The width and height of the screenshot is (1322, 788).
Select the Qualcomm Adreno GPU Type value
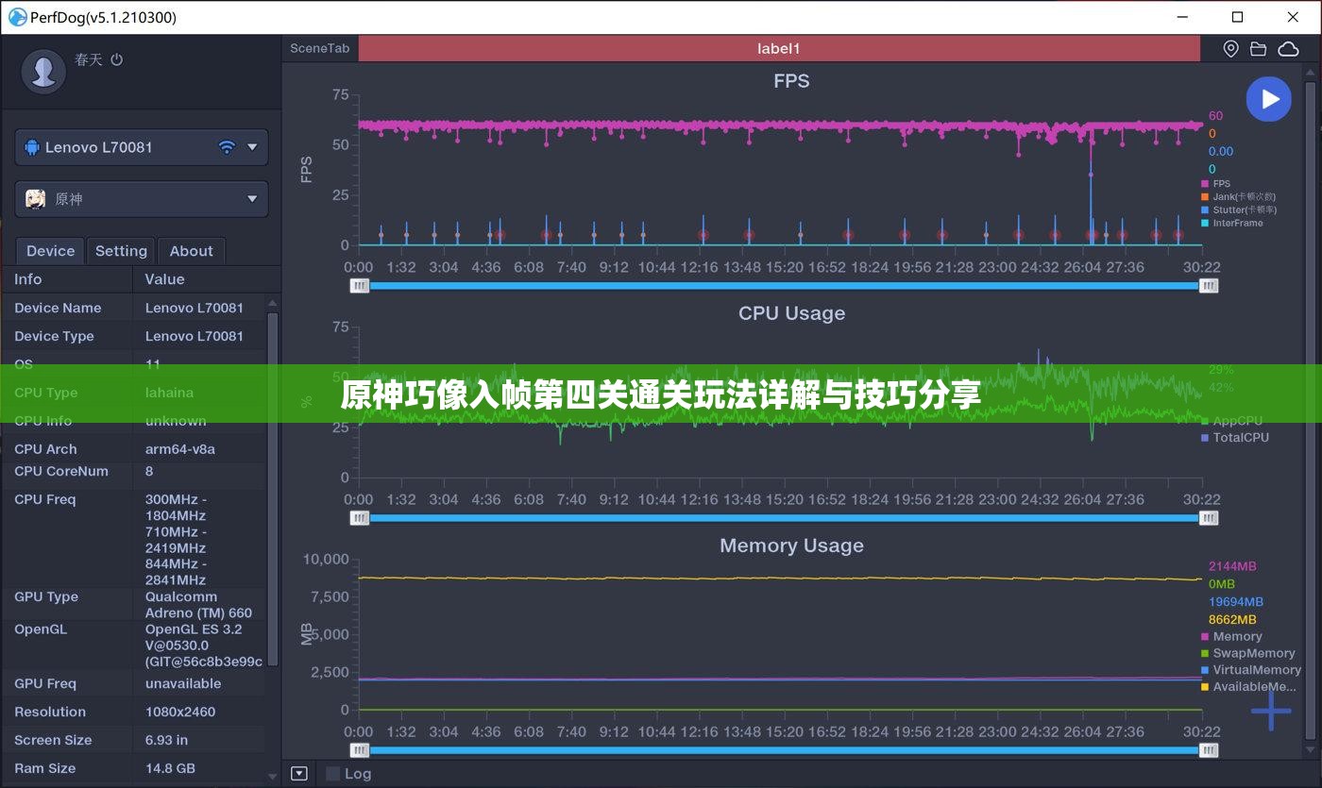click(198, 605)
